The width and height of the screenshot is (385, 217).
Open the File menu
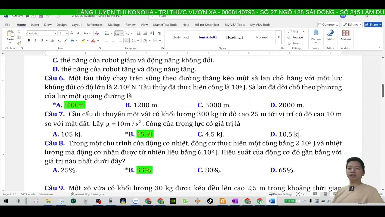point(8,25)
